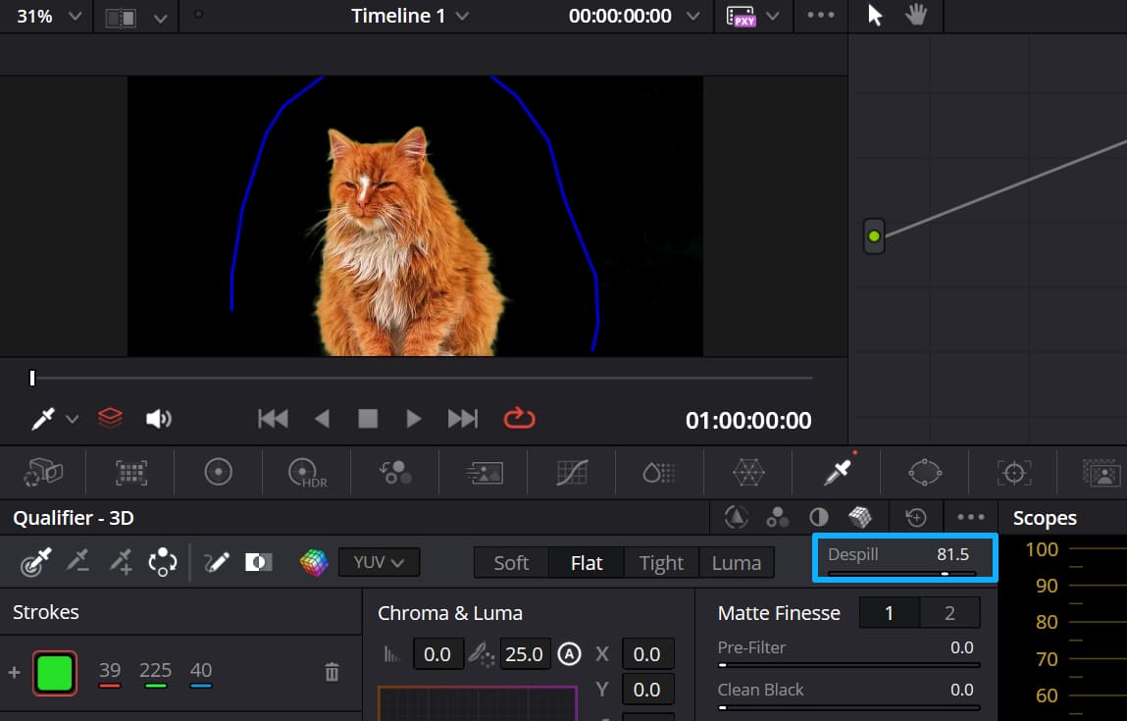
Task: Open the HDR grading palette
Action: tap(304, 472)
